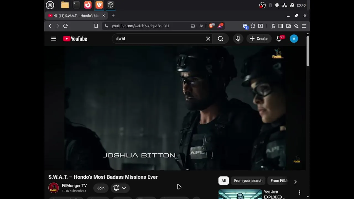Screen dimensions: 354x199
Task: Show more filter chips with the arrow
Action: coord(295,182)
